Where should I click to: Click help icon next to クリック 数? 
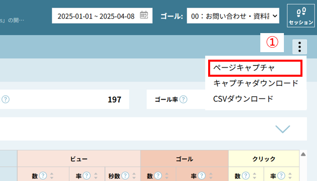[x=246, y=176]
